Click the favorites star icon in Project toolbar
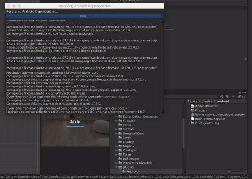252x179 pixels. [x=233, y=97]
